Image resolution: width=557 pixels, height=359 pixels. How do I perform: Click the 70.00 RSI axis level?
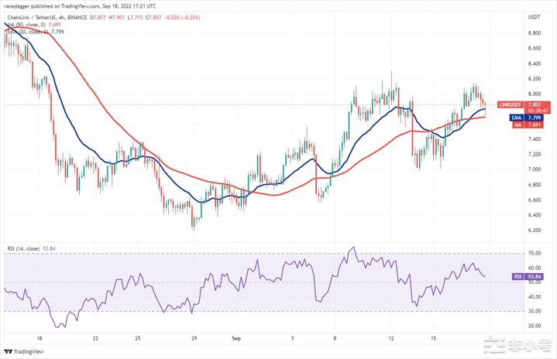click(x=534, y=253)
